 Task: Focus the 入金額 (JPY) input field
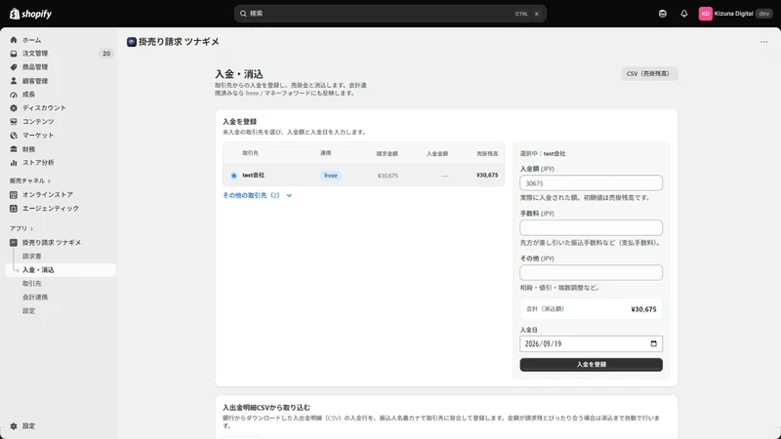click(x=592, y=183)
